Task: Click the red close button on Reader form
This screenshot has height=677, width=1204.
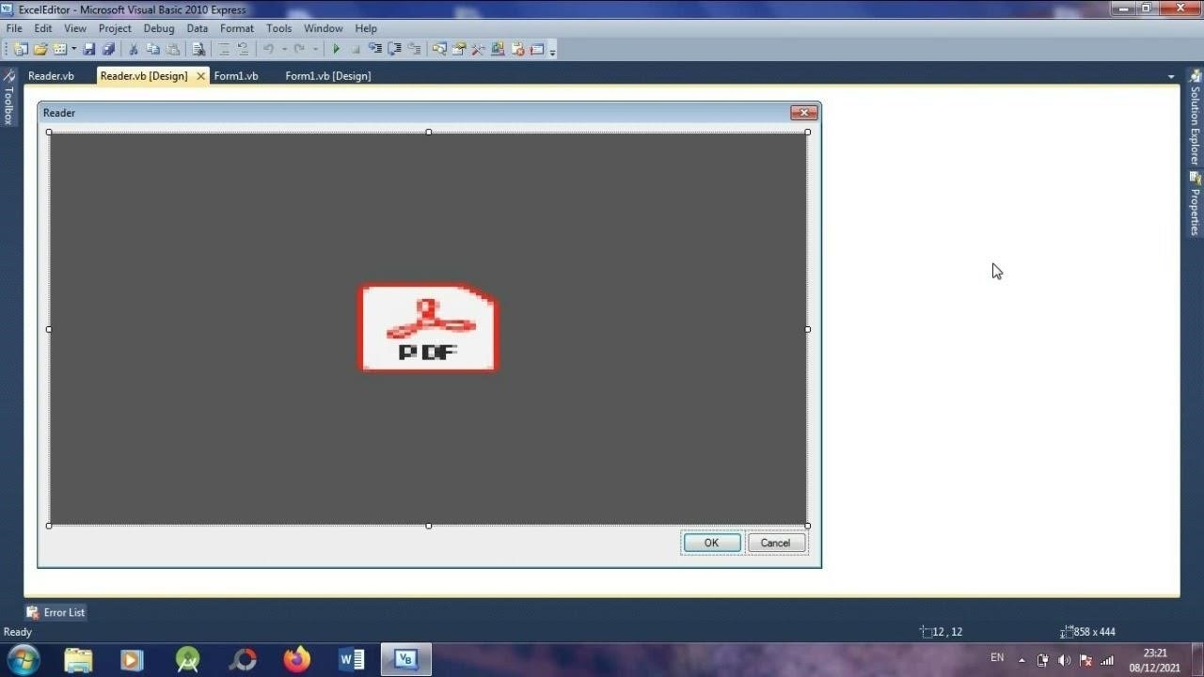Action: click(x=804, y=113)
